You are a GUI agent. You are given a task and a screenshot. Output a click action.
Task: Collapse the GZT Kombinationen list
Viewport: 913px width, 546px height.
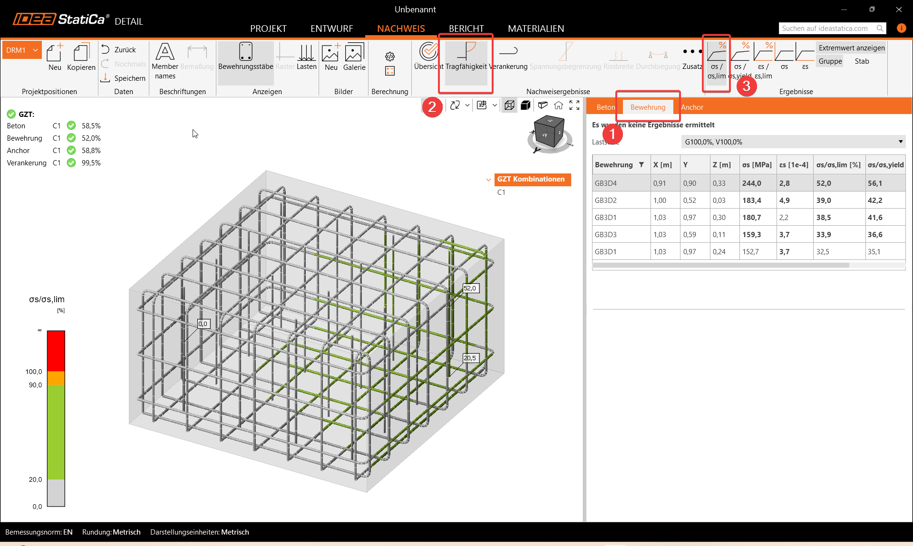coord(488,180)
